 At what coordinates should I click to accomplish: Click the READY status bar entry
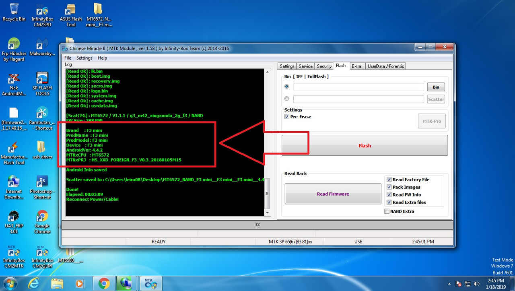[159, 241]
